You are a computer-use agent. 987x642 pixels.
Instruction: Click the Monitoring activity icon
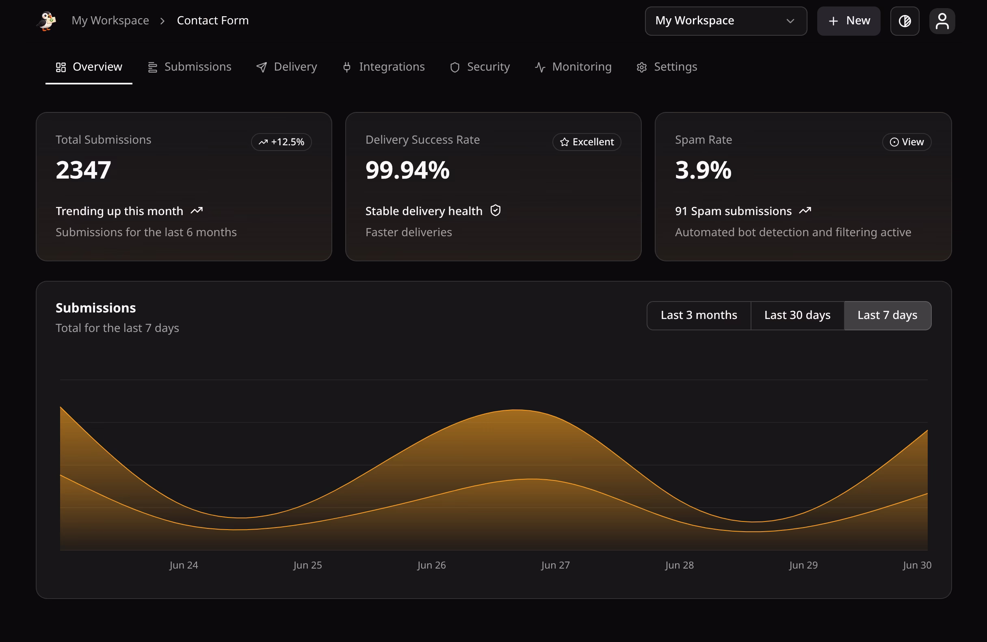coord(539,67)
